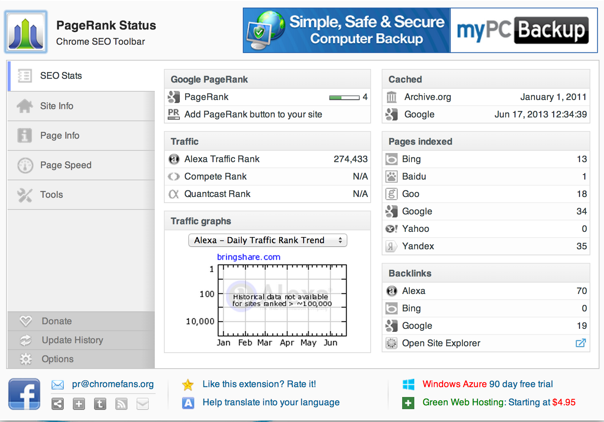Open Windows Azure 90 day free trial
Image resolution: width=604 pixels, height=422 pixels.
(x=488, y=384)
